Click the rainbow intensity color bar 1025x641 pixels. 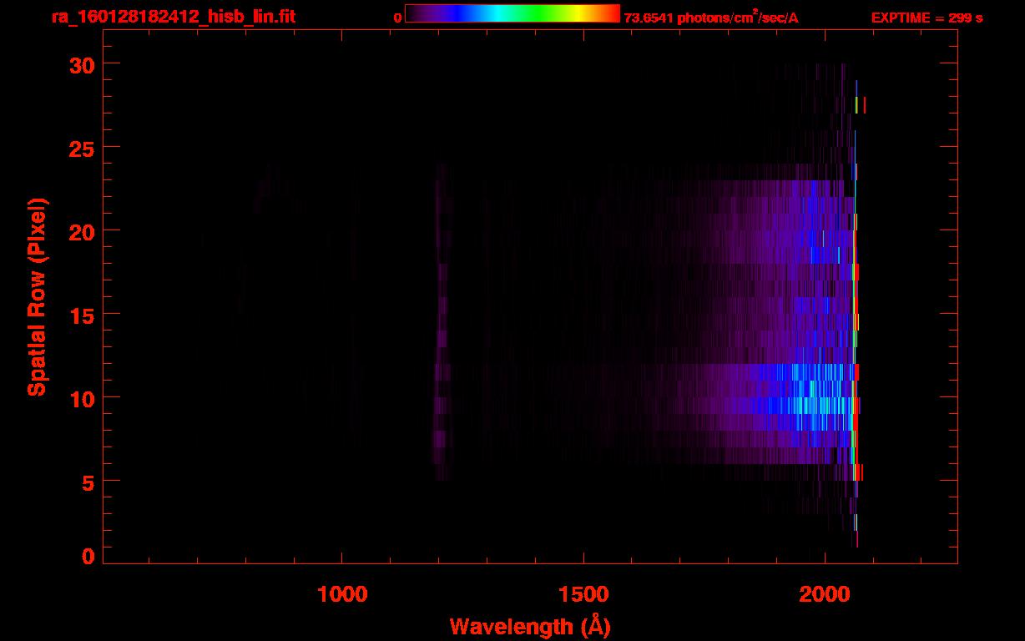point(512,13)
